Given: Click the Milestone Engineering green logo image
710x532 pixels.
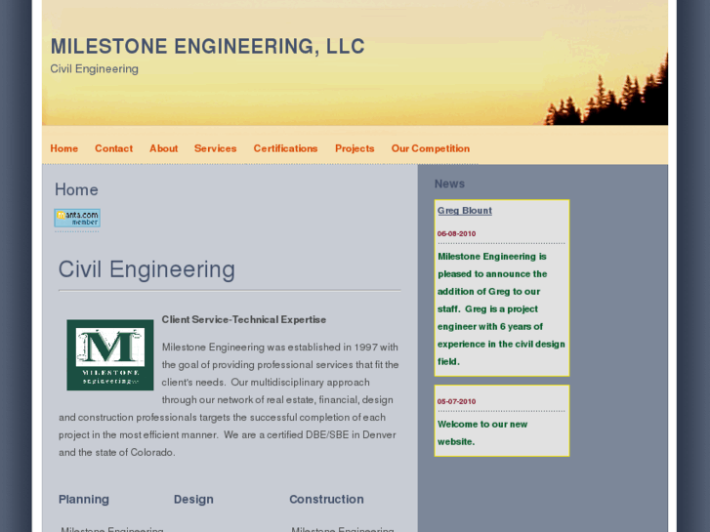Looking at the screenshot, I should coord(110,355).
